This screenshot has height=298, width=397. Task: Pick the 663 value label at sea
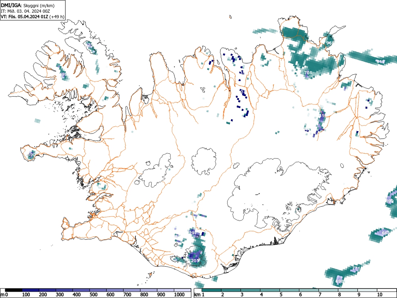tap(386, 233)
